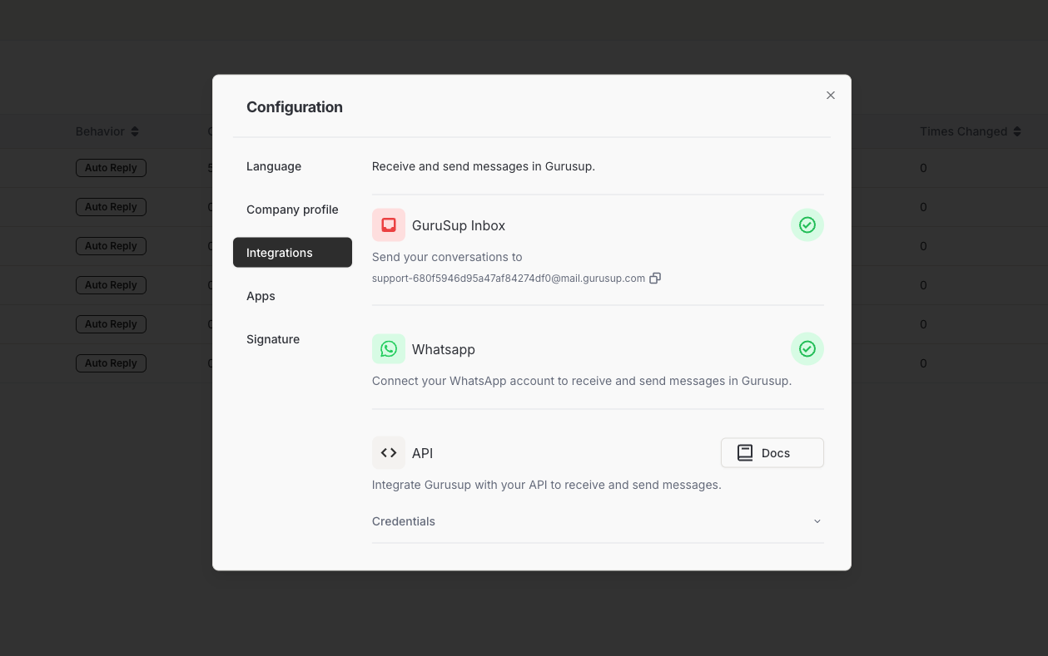
Task: Click the API code brackets icon
Action: tap(389, 453)
